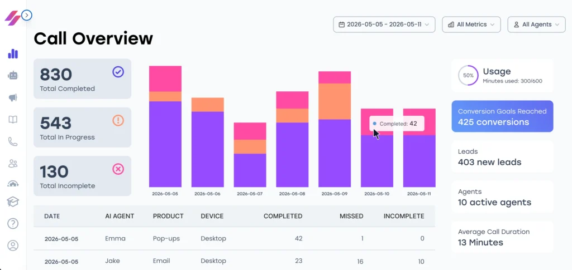
Task: Sort by the INCOMPLETE column header
Action: pos(404,216)
